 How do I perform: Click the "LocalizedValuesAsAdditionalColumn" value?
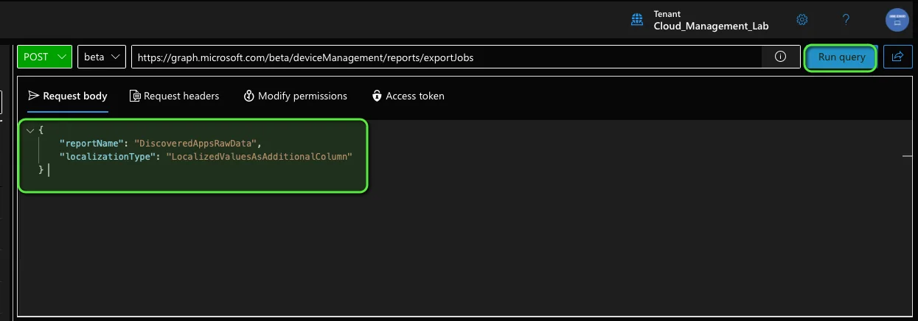[260, 156]
